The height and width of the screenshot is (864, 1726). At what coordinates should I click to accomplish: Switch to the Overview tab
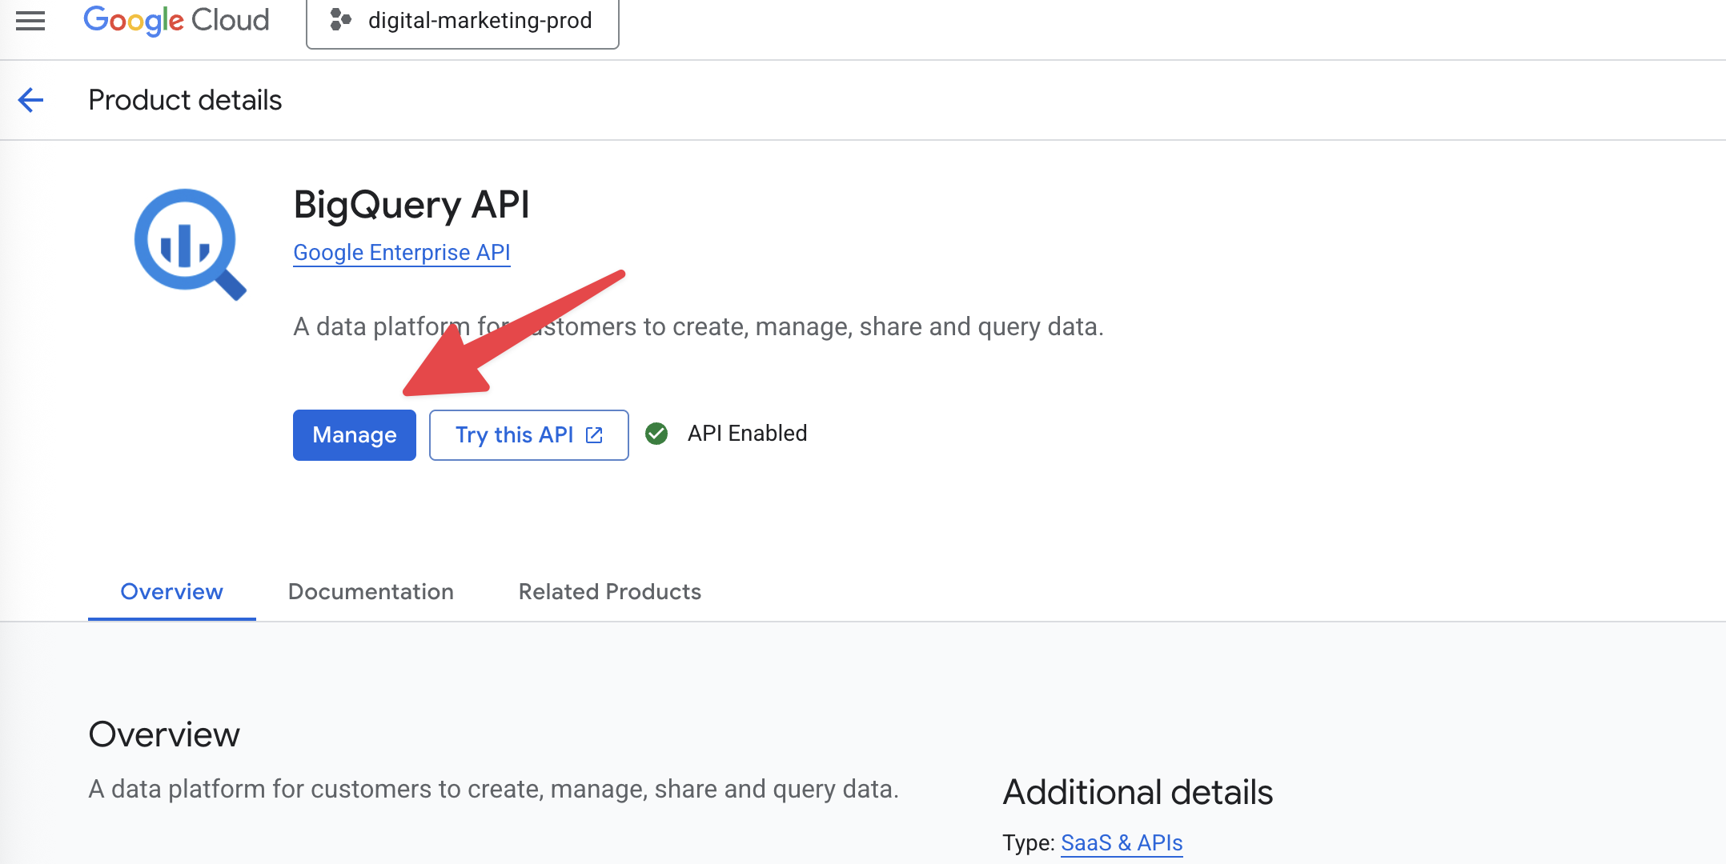click(171, 592)
